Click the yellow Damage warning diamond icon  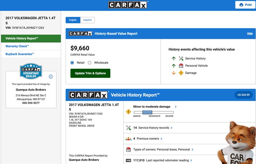pyautogui.click(x=181, y=73)
